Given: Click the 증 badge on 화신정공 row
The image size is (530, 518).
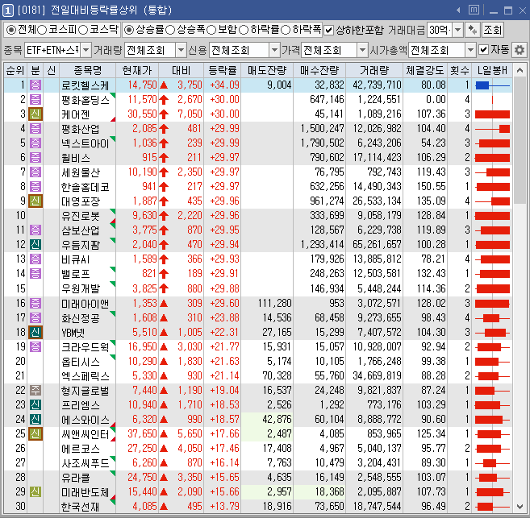Looking at the screenshot, I should [35, 317].
